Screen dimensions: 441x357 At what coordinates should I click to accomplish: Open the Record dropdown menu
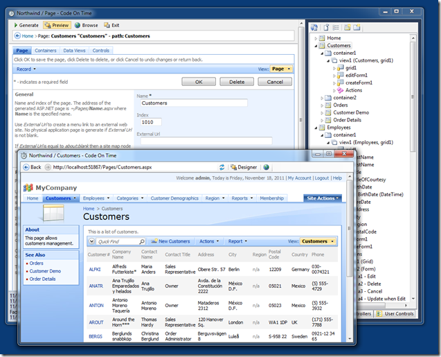coord(26,69)
